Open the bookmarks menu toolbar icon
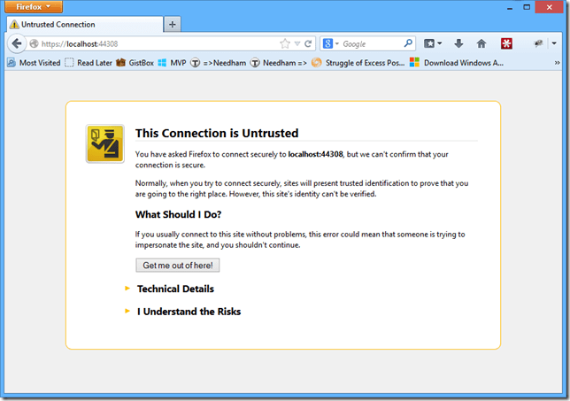This screenshot has height=401, width=570. [x=433, y=43]
